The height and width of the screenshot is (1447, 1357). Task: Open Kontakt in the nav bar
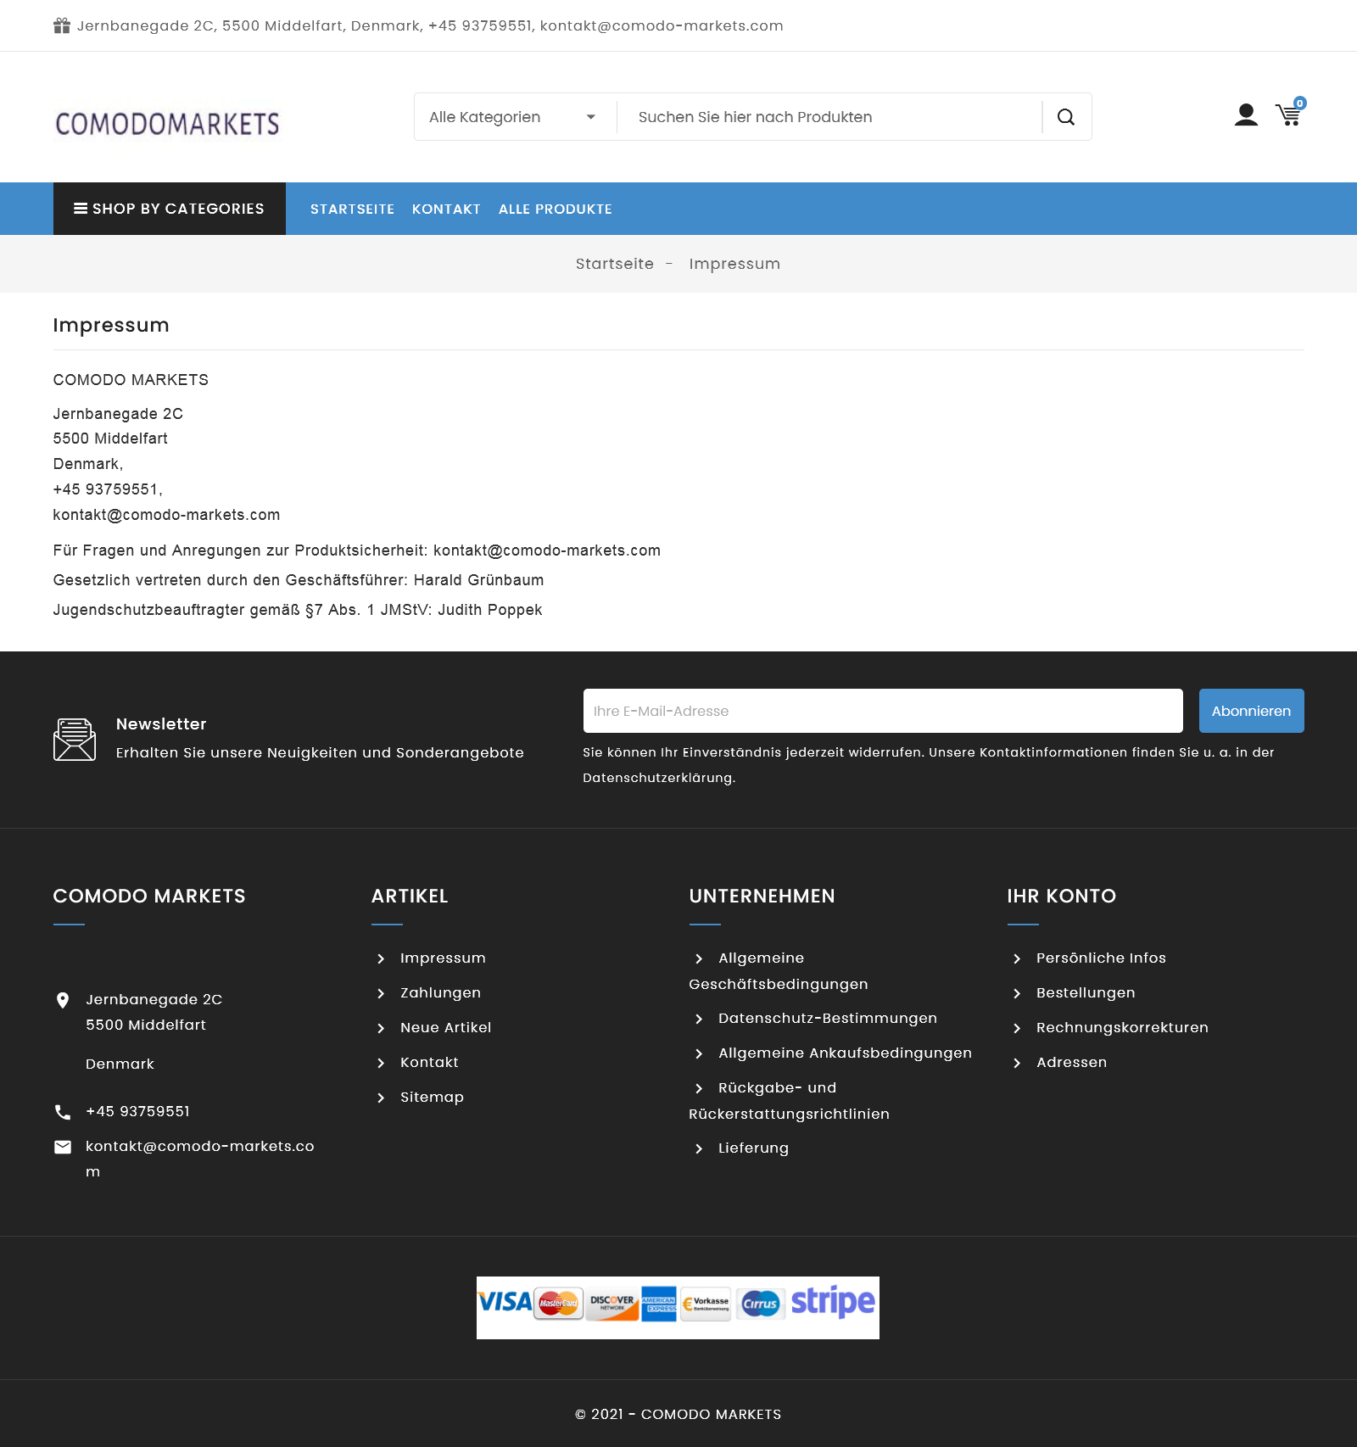tap(446, 210)
